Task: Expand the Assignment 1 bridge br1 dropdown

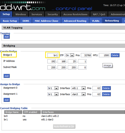Action: coord(53,94)
